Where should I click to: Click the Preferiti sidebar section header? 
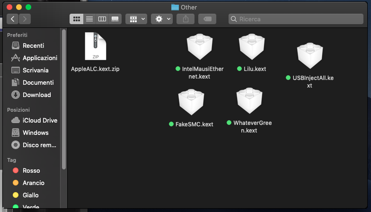(17, 35)
